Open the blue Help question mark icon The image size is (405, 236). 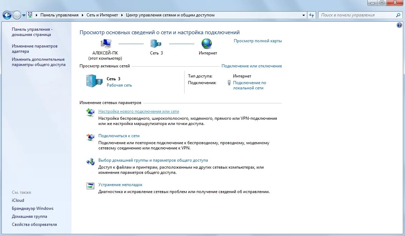(x=399, y=25)
